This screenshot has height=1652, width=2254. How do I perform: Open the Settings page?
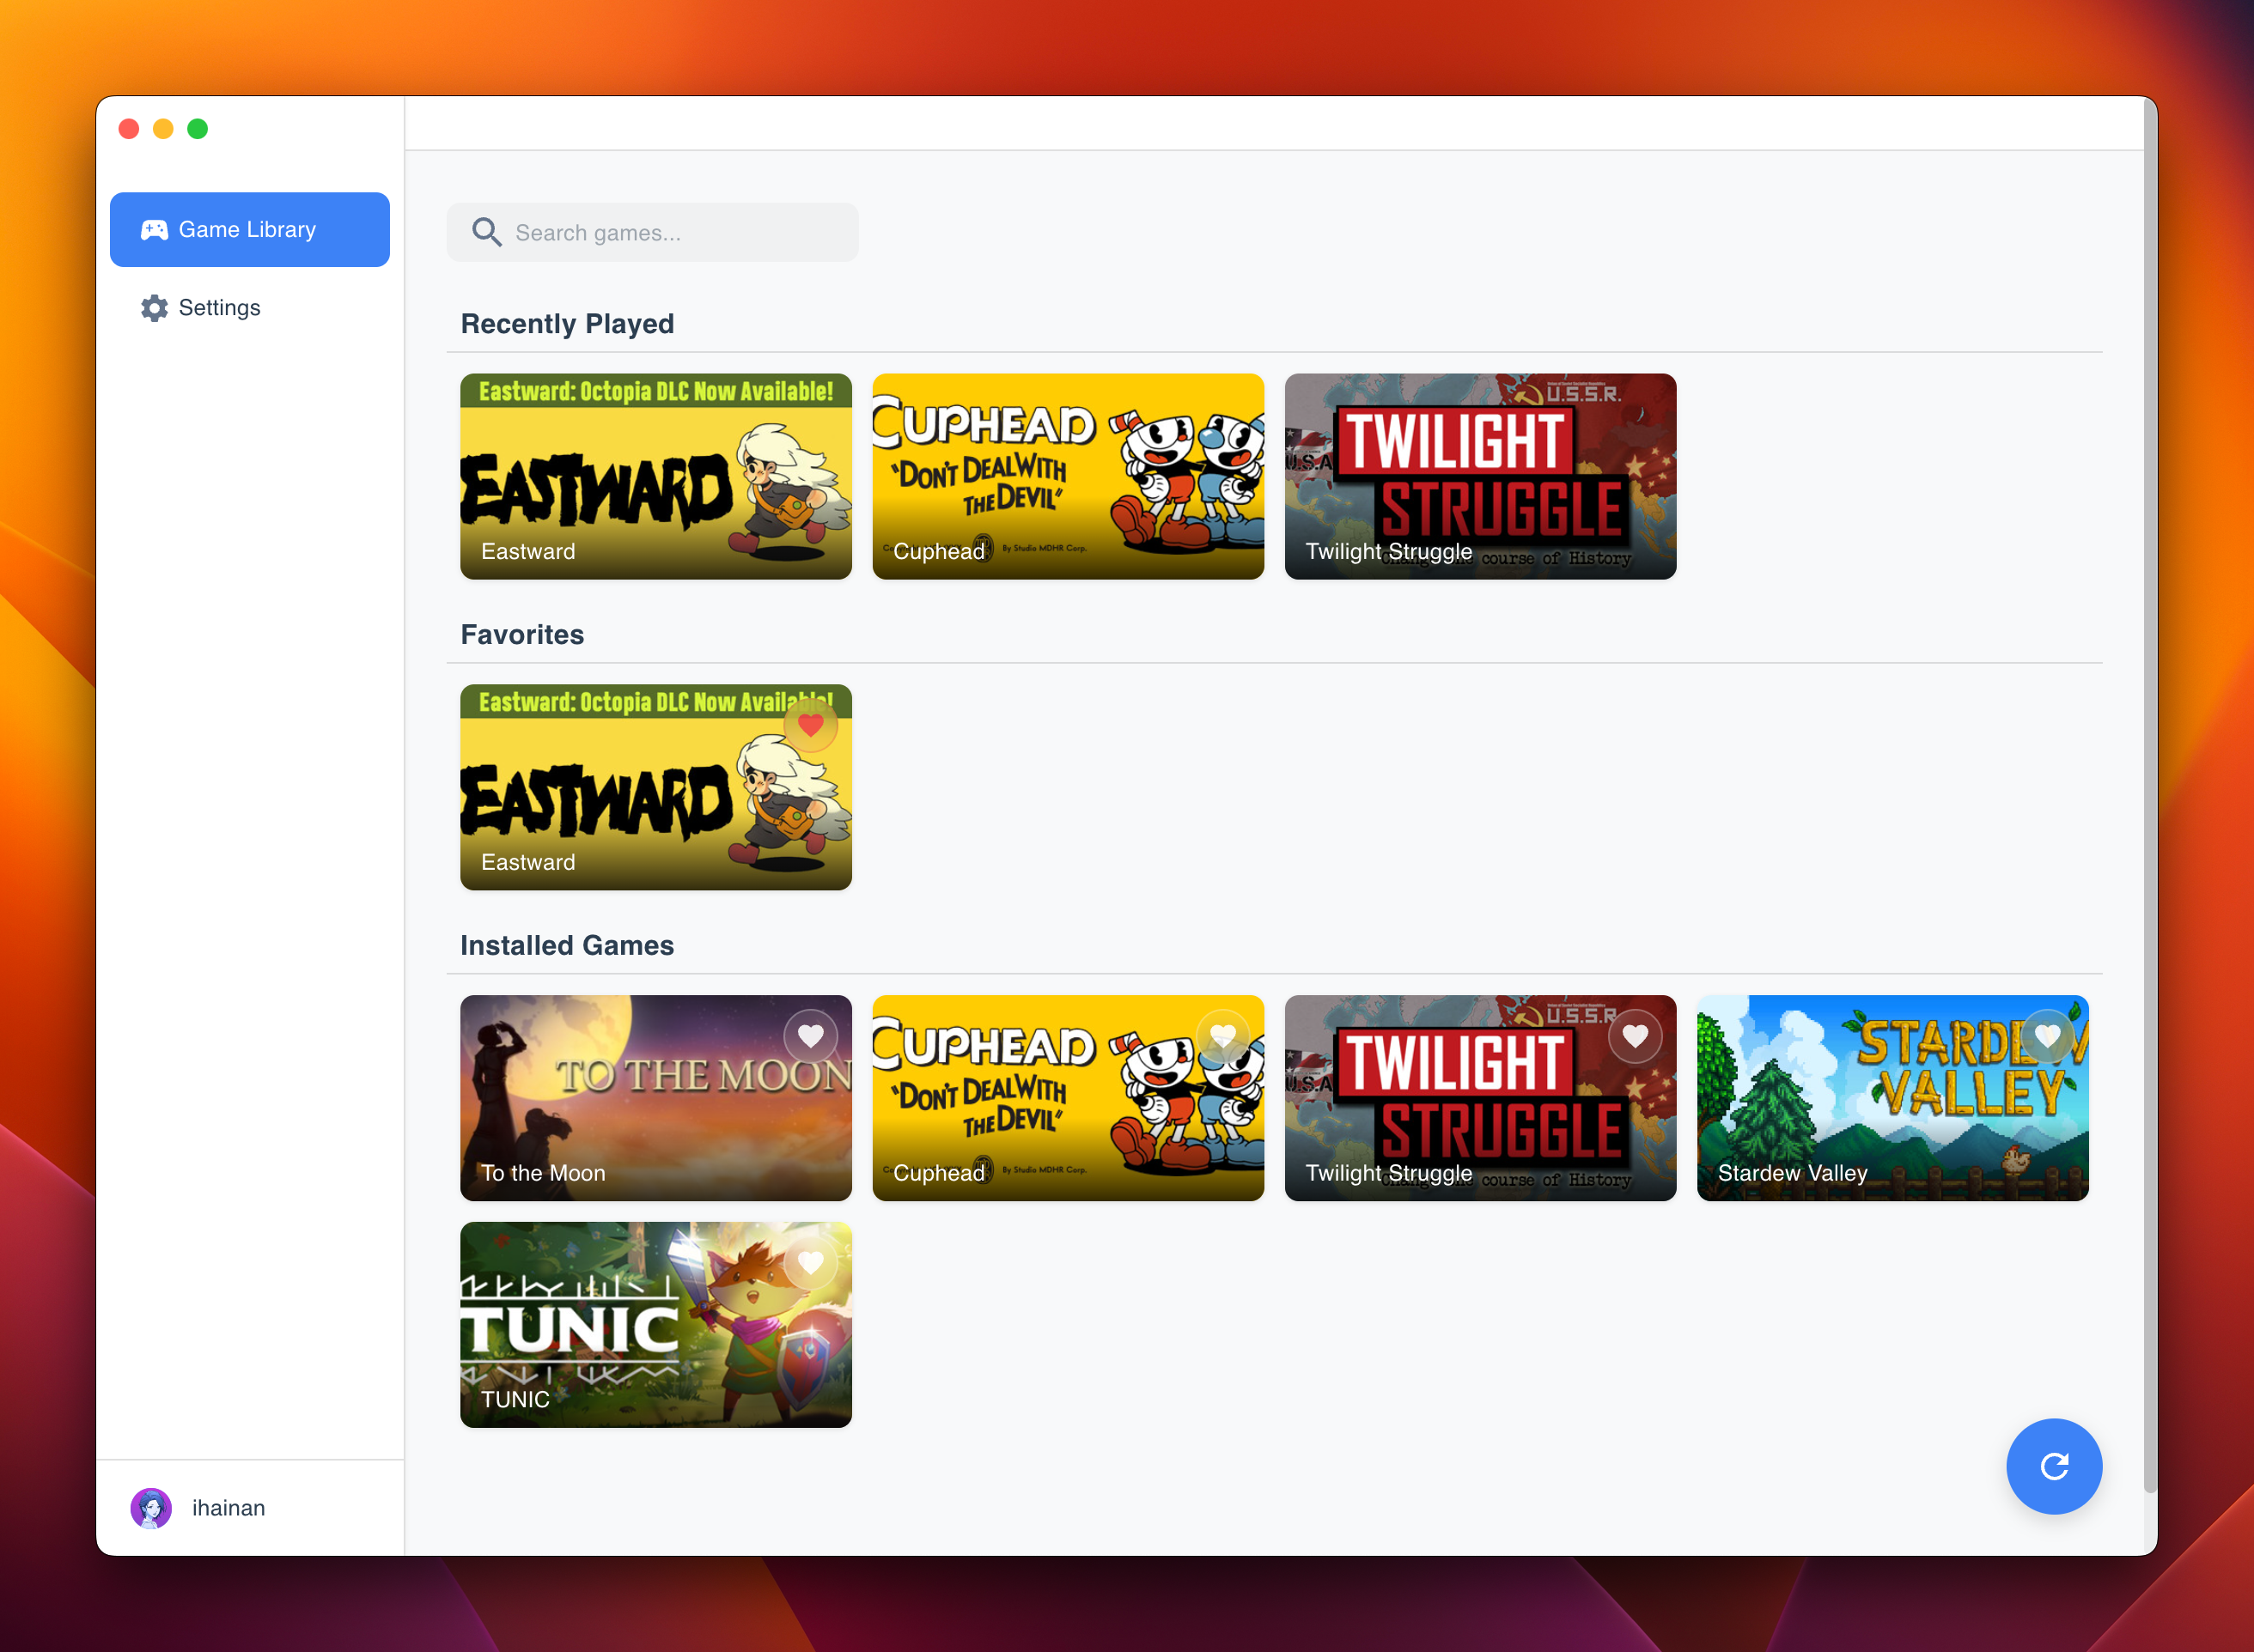219,308
